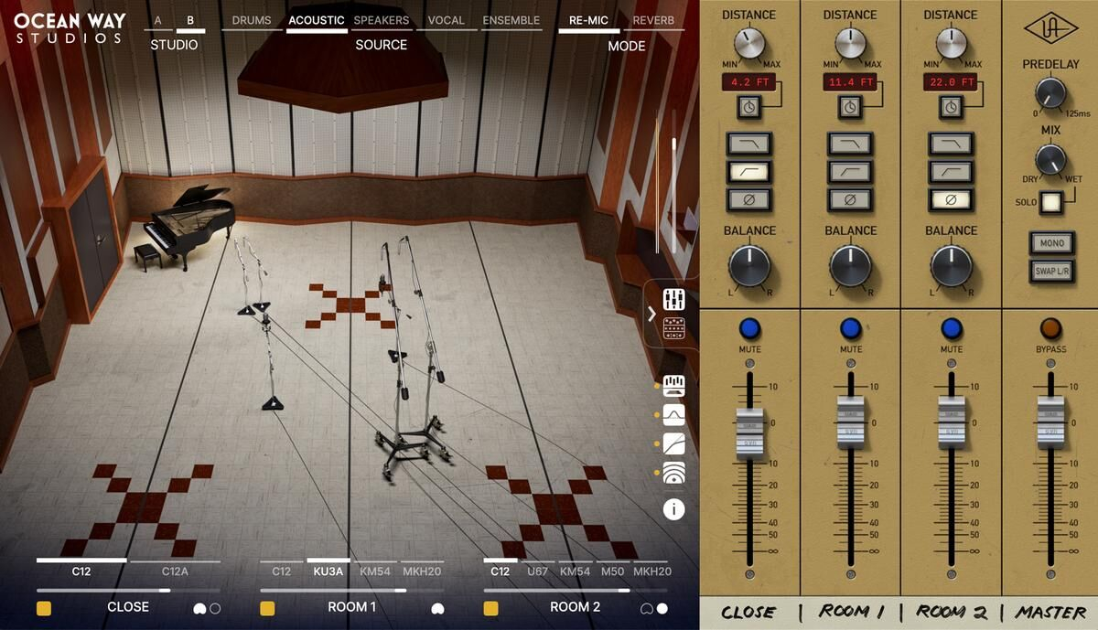Click the Close channel delay clock icon
Screen dimensions: 1098x630
click(749, 108)
